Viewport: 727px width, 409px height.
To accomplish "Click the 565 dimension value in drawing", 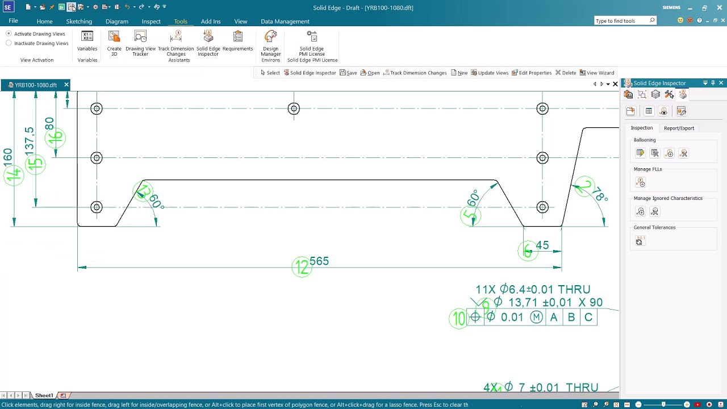I will (319, 261).
